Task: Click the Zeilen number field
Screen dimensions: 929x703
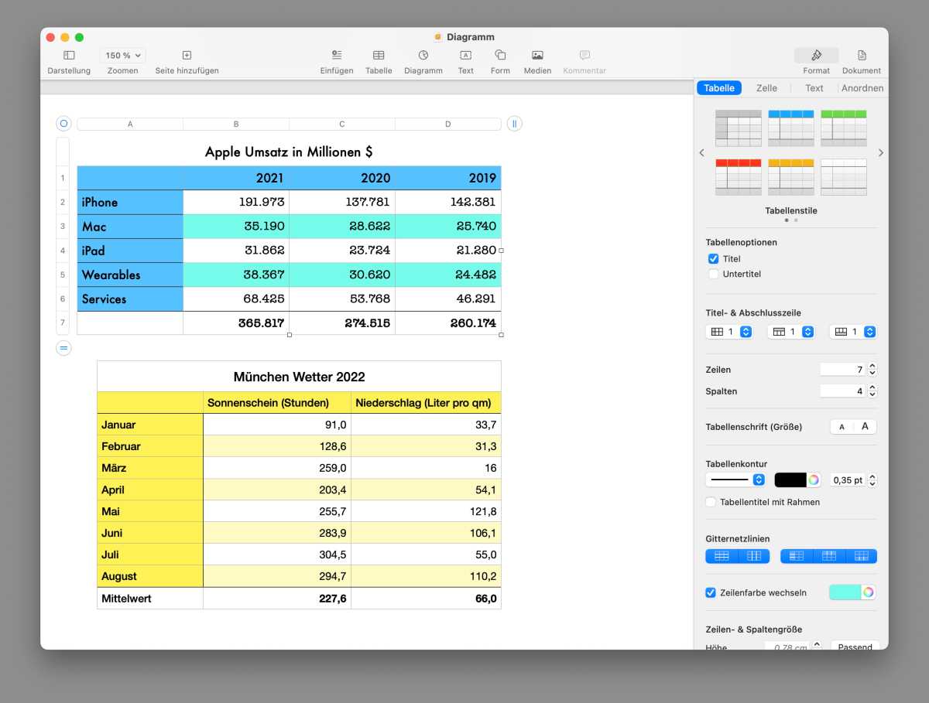Action: tap(843, 370)
